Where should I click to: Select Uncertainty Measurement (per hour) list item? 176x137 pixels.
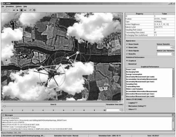click(x=140, y=82)
